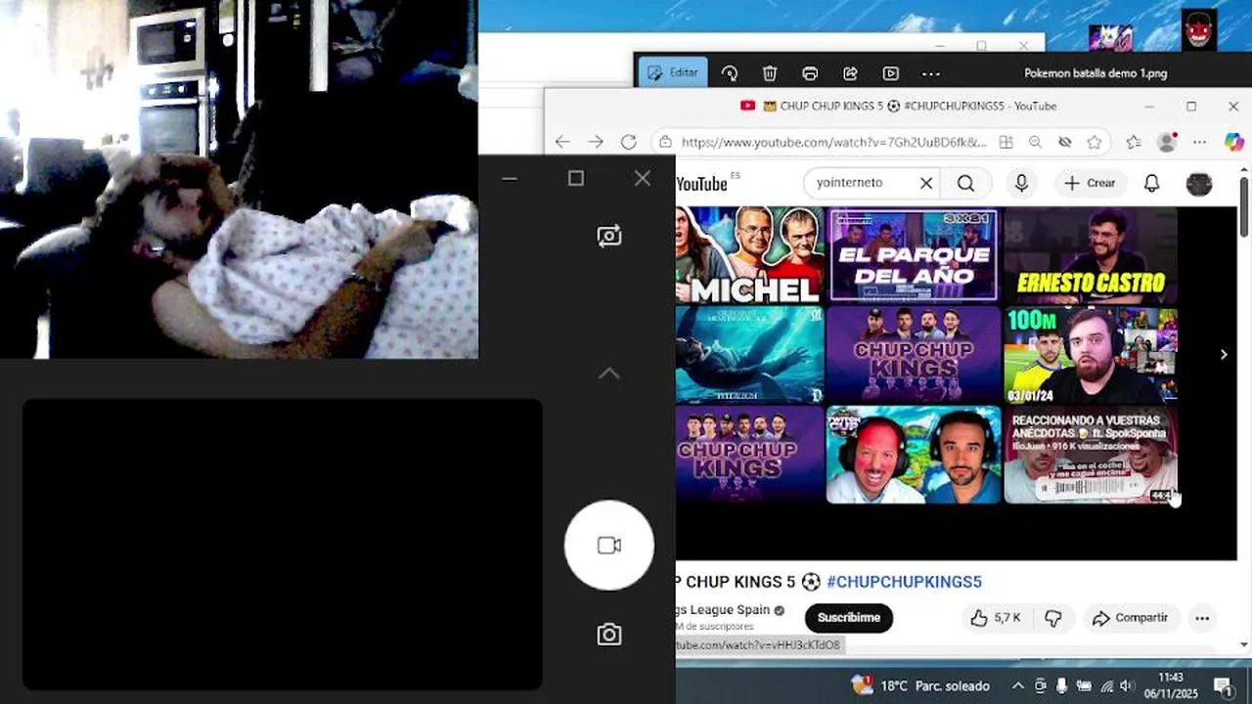Click the YouTube URL address bar

pyautogui.click(x=834, y=142)
